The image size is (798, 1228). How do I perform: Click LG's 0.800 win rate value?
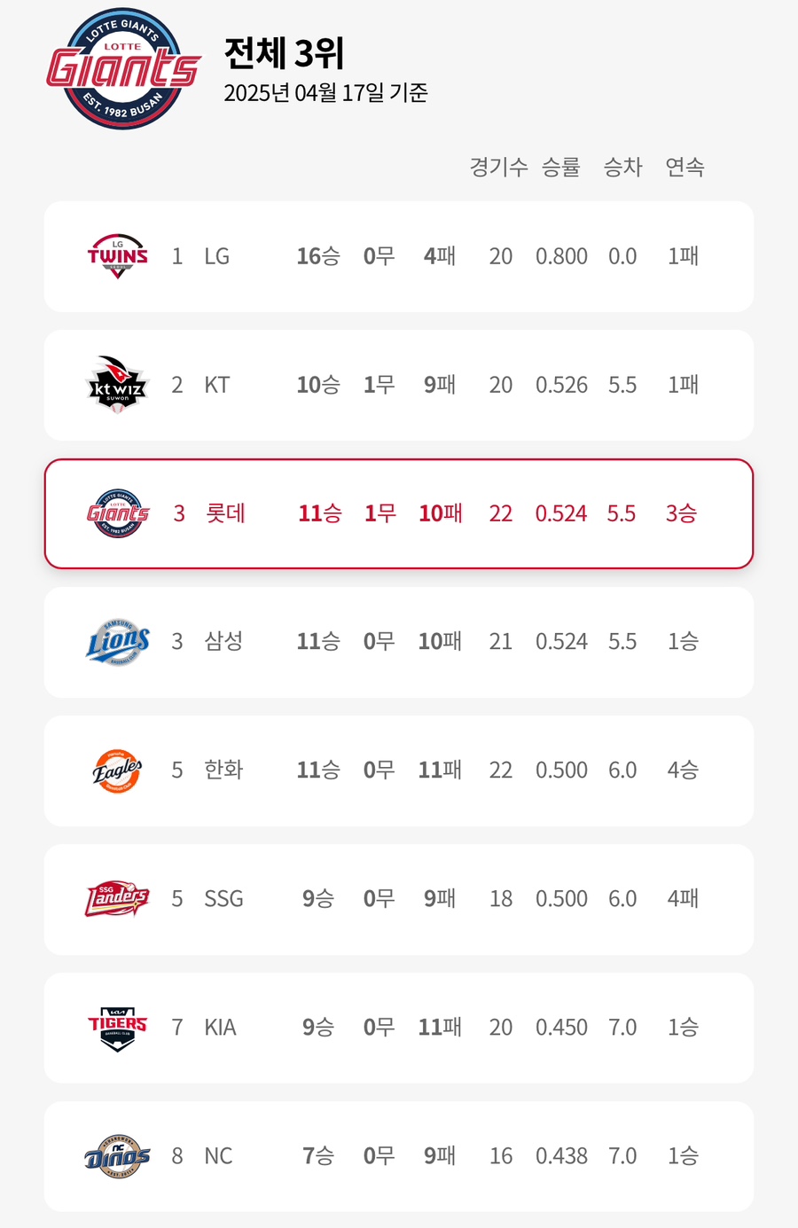coord(561,256)
